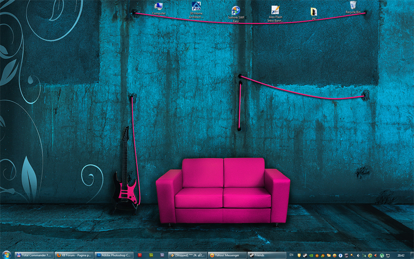The height and width of the screenshot is (259, 414).
Task: Switch to XB Forum Firefox window
Action: click(x=74, y=255)
